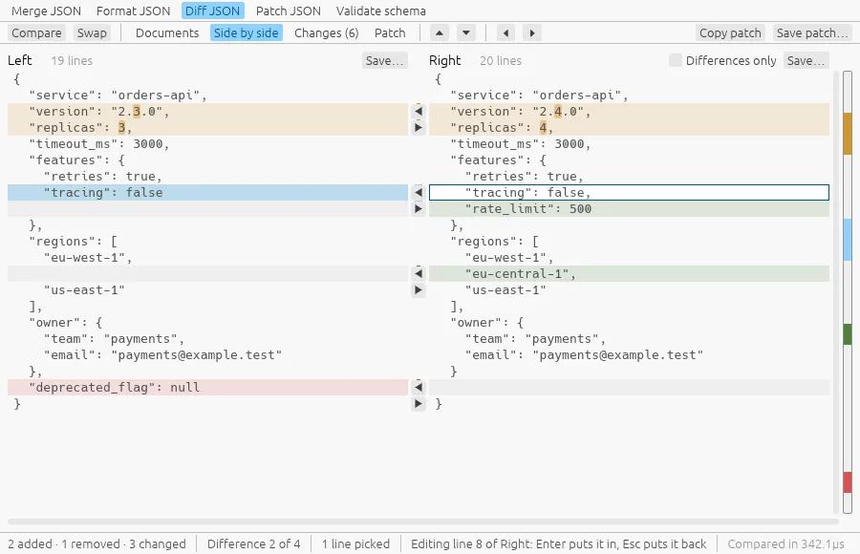Click "2 added · 1 removed · 3 changed" status
The image size is (860, 554).
coord(97,544)
